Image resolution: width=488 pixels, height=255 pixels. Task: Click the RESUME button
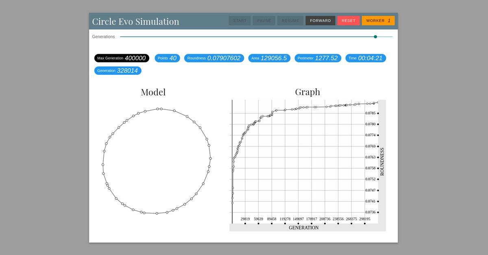click(290, 20)
